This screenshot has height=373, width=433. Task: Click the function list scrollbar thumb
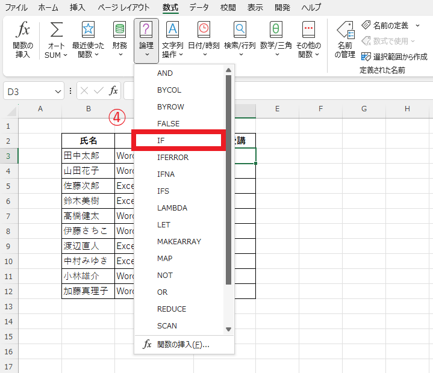coord(228,180)
